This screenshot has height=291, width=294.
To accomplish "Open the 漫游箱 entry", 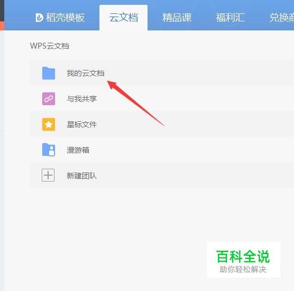I will [x=162, y=150].
